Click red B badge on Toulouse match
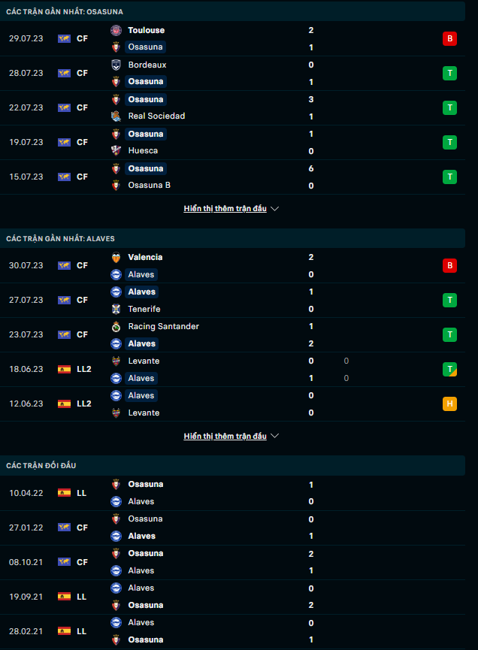The image size is (478, 650). pos(449,38)
